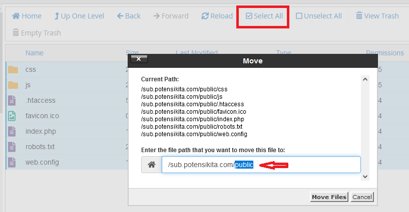This screenshot has height=212, width=409.
Task: Click the Empty Trash icon
Action: coord(16,33)
